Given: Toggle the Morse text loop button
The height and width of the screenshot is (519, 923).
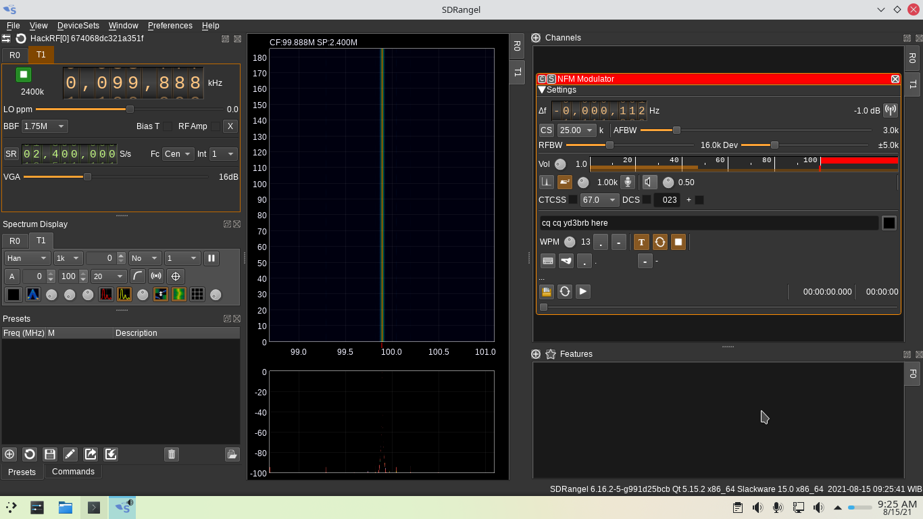Looking at the screenshot, I should 660,242.
